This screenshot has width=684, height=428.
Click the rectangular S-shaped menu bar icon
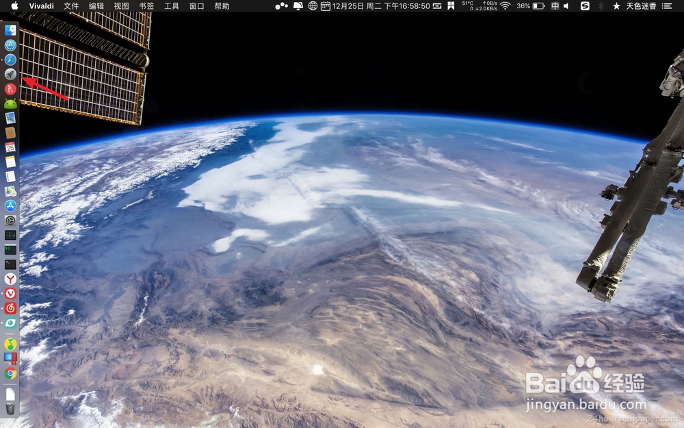(x=437, y=6)
